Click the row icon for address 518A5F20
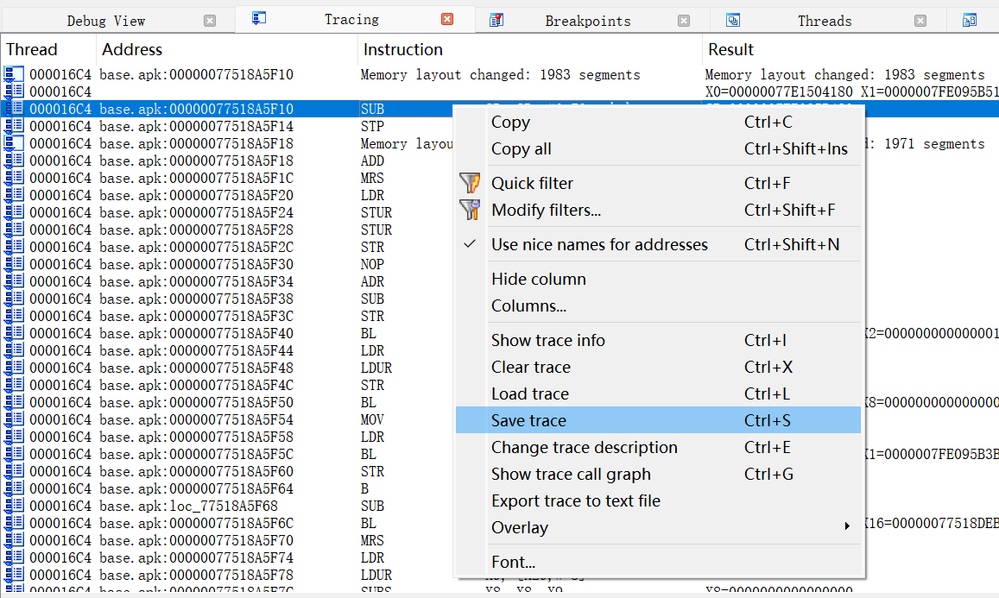This screenshot has height=598, width=999. (14, 195)
